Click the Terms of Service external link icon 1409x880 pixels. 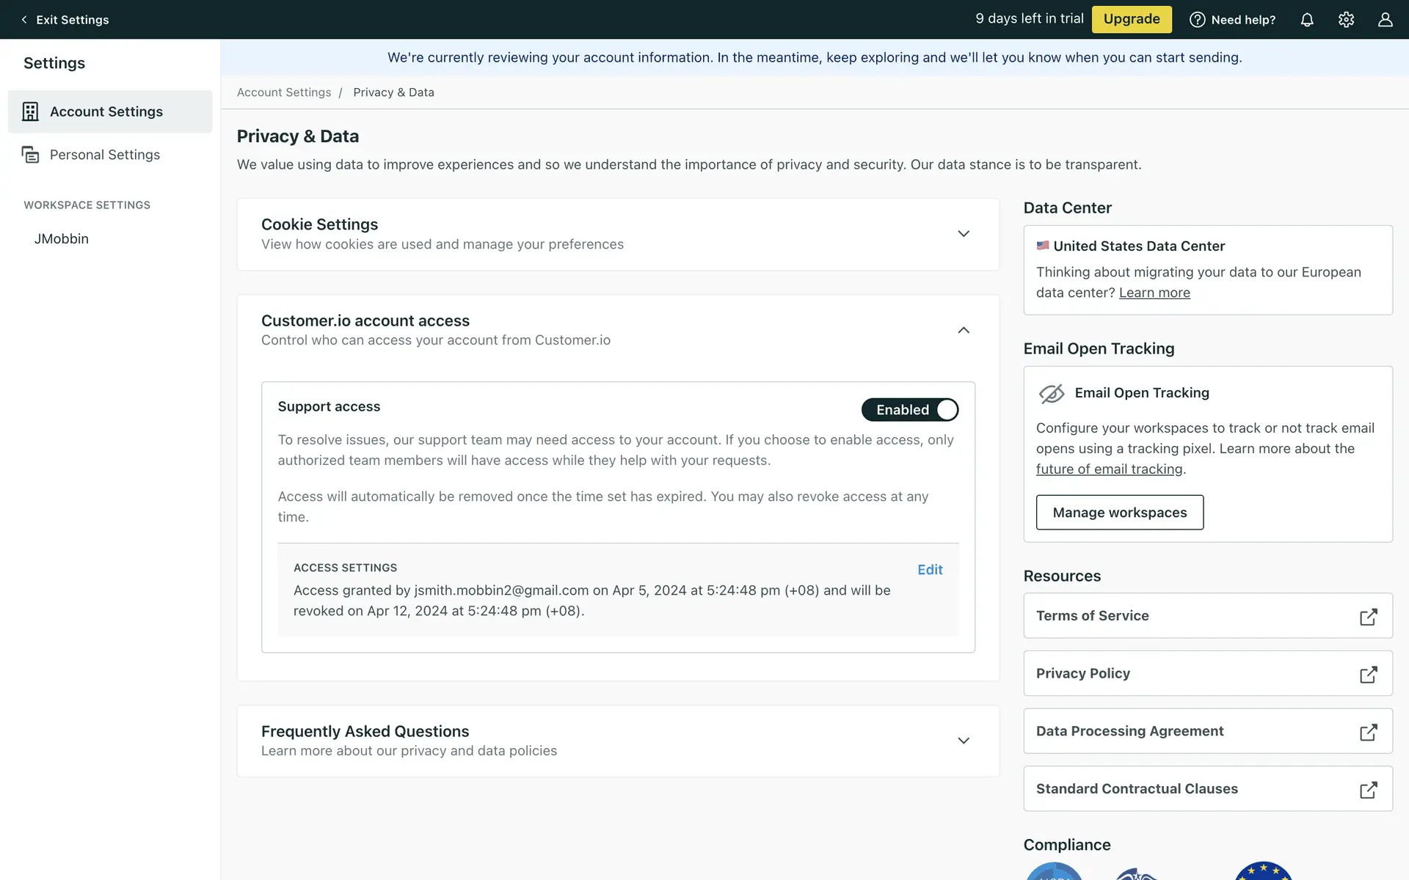tap(1368, 617)
